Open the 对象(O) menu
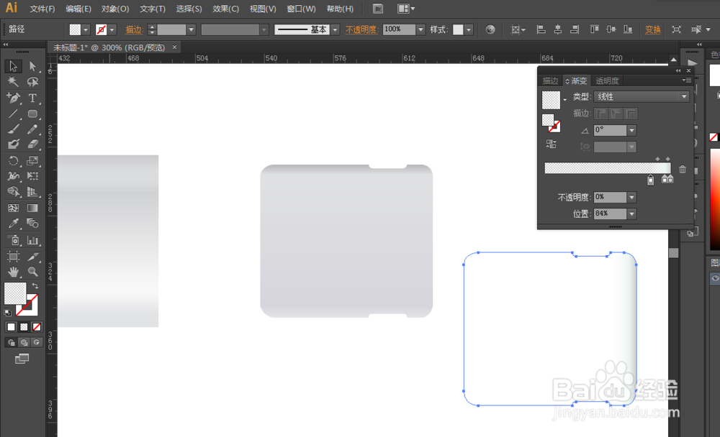Viewport: 720px width, 437px height. coord(114,9)
